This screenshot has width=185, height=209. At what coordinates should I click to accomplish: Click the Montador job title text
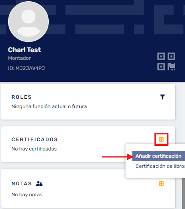(x=20, y=58)
